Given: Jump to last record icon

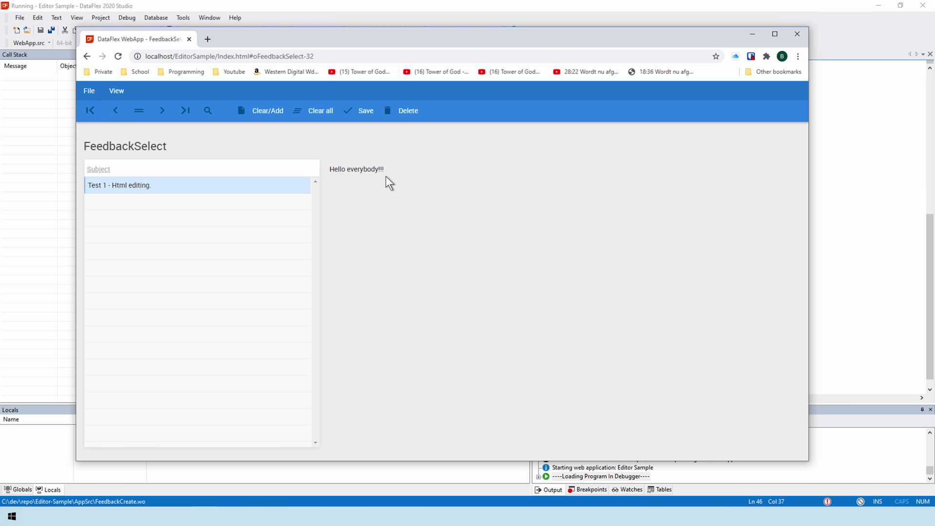Looking at the screenshot, I should 186,111.
